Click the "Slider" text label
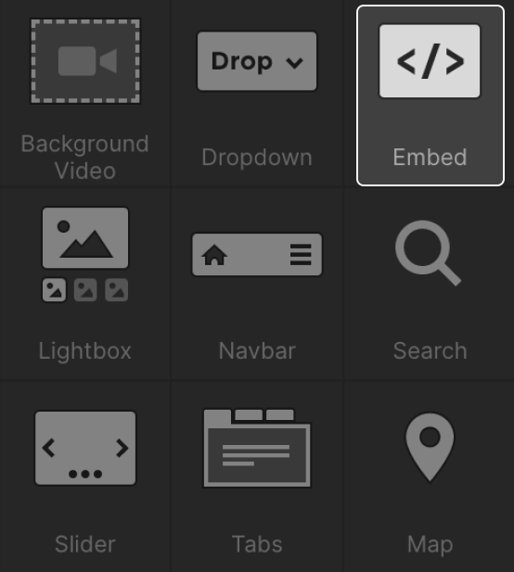This screenshot has width=514, height=572. click(x=85, y=544)
